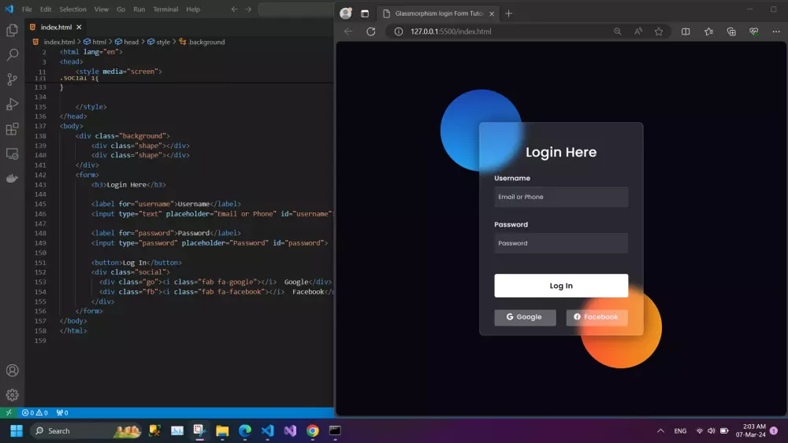Screen dimensions: 788x443
Task: Open the Docker view in activity bar
Action: pyautogui.click(x=12, y=178)
